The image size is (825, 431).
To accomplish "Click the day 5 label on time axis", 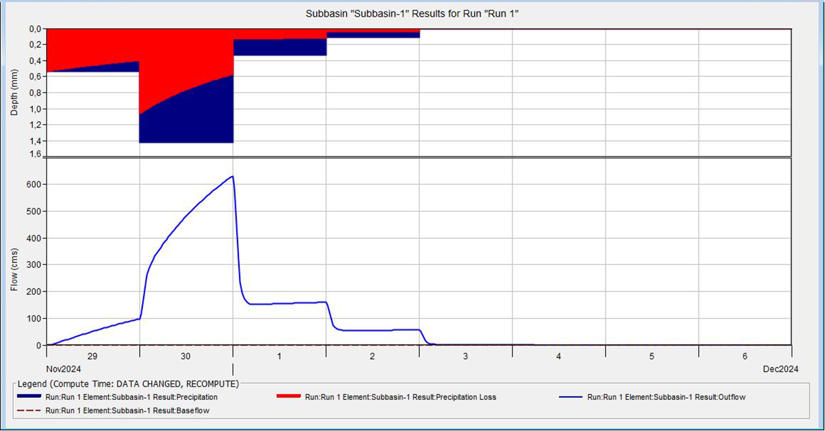I will coord(651,355).
